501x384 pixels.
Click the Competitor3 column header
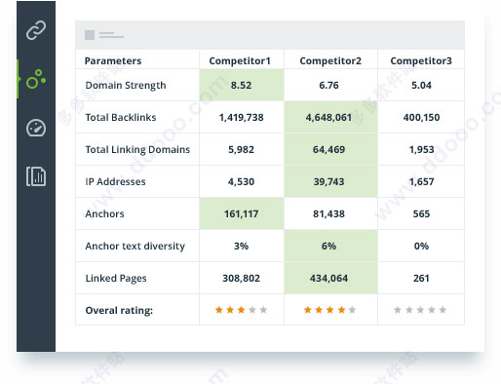(x=421, y=60)
